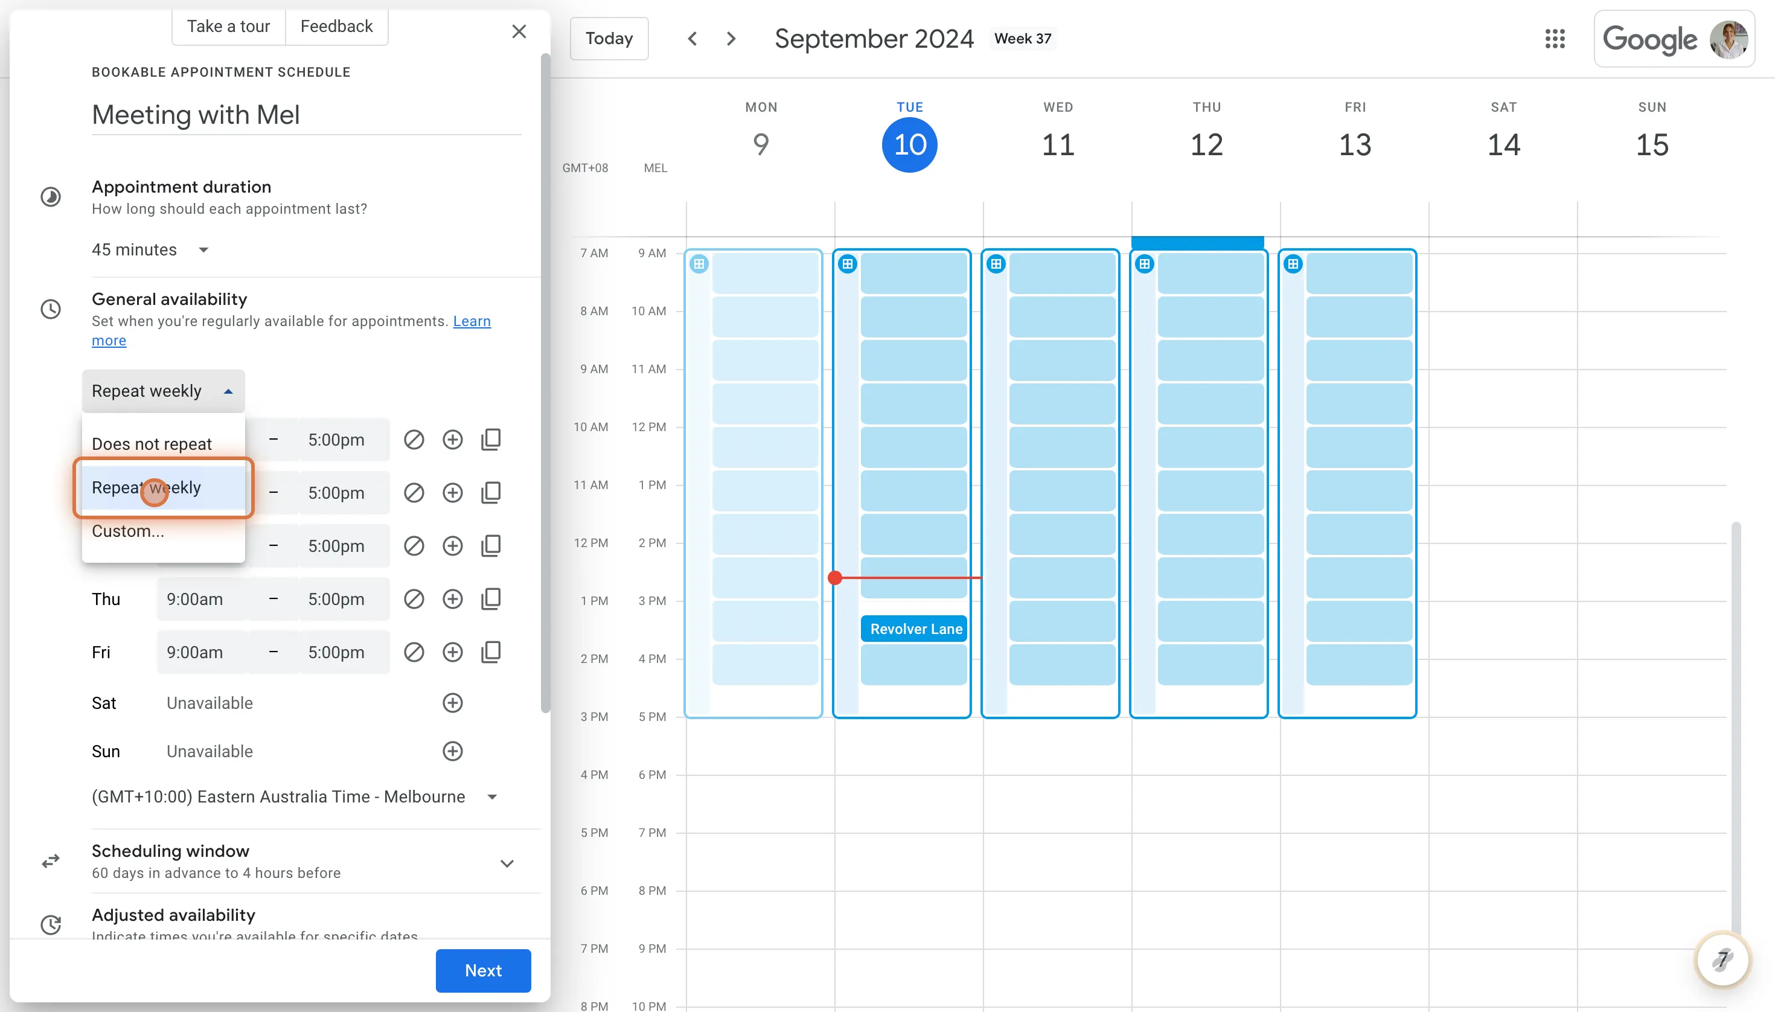Click the appointment grid icon on Wednesday
Screen dimensions: 1775x1012
pyautogui.click(x=996, y=264)
